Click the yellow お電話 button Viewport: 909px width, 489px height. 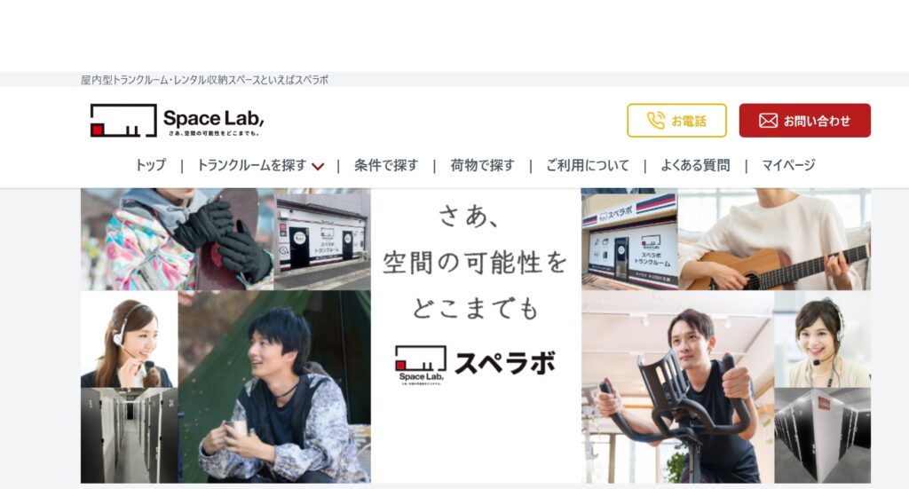676,121
